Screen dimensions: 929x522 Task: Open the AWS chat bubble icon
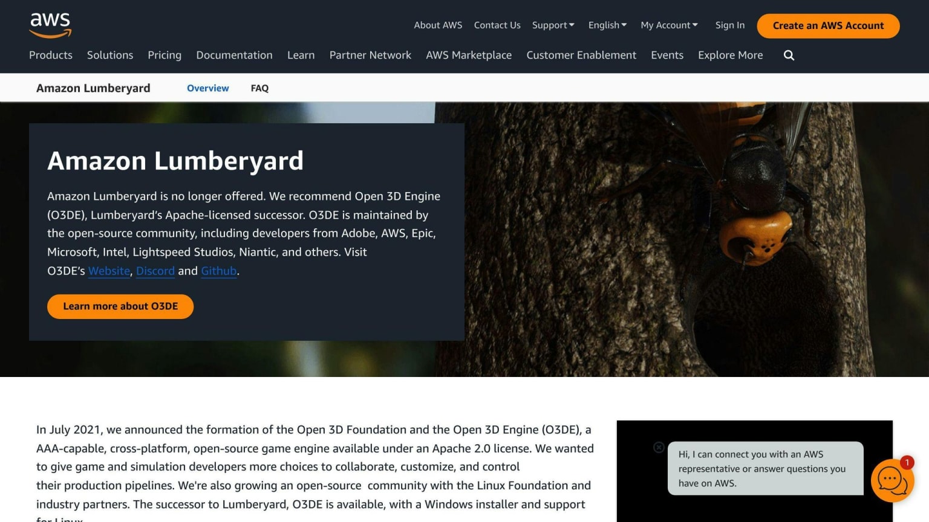pyautogui.click(x=892, y=480)
